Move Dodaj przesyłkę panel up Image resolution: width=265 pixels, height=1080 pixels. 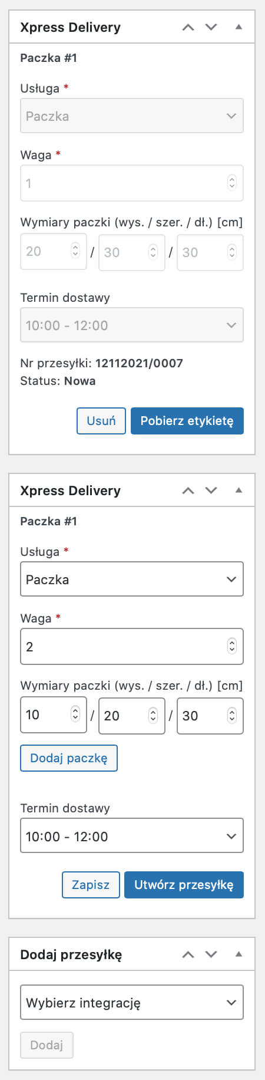coord(188,954)
